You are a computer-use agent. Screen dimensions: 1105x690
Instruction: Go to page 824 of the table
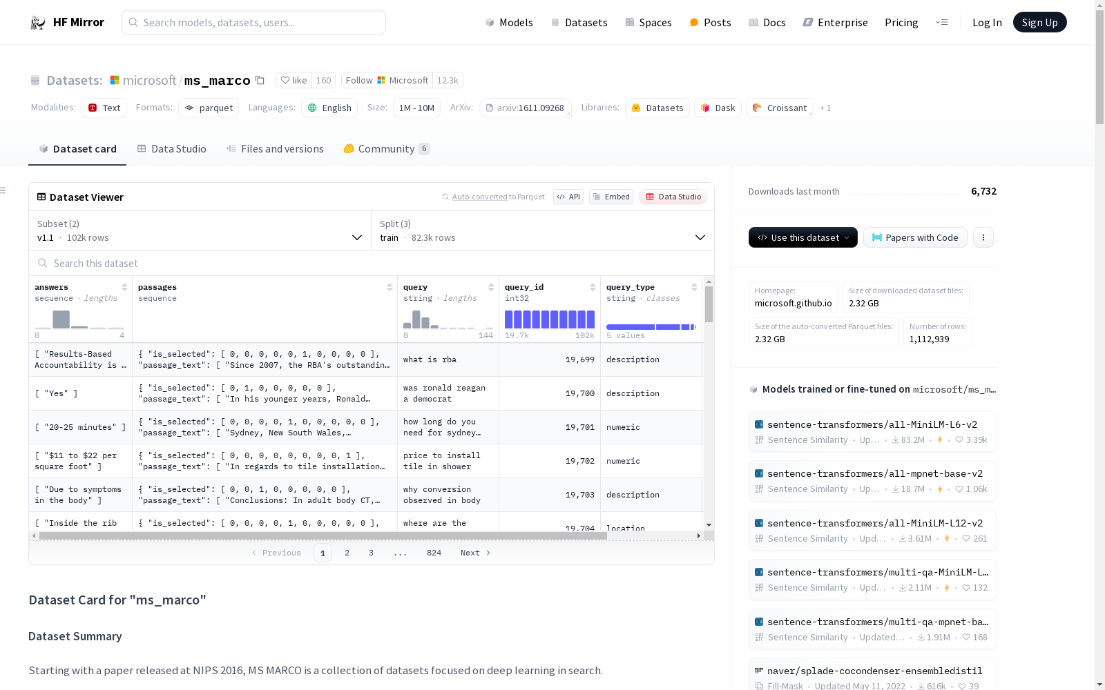434,553
